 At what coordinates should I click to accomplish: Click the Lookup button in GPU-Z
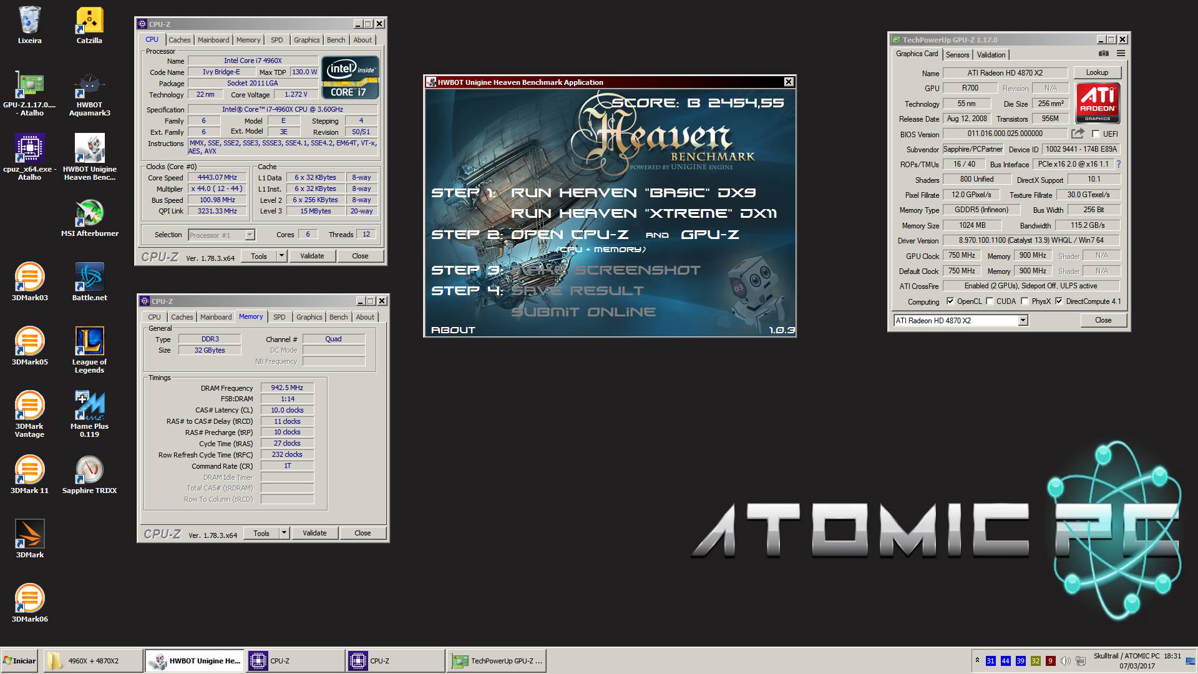1097,72
